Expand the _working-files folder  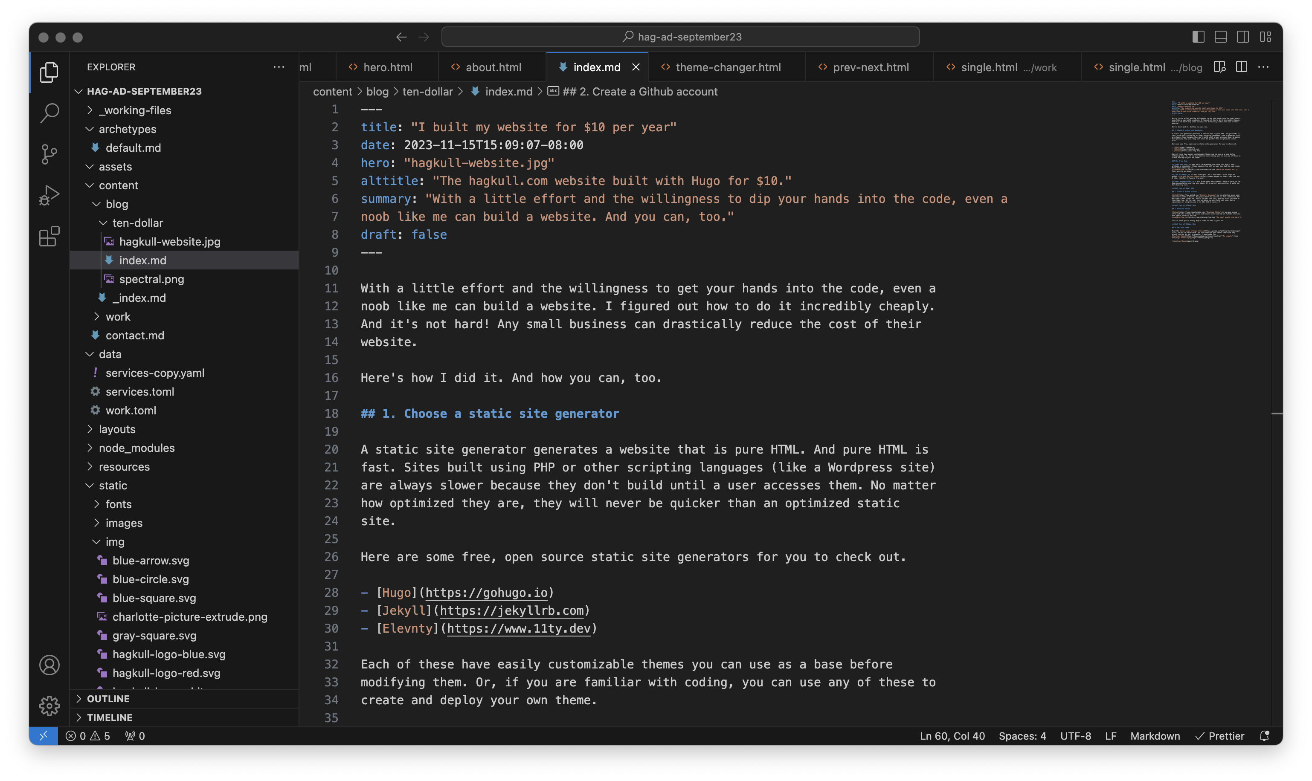(90, 110)
